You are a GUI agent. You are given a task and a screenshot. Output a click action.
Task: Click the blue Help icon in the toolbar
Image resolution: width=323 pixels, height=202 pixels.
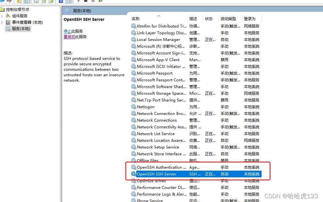pos(61,1)
